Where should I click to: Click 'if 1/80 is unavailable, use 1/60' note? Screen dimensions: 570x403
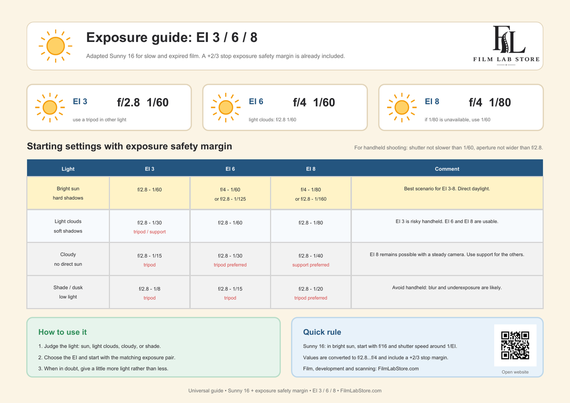(x=457, y=120)
